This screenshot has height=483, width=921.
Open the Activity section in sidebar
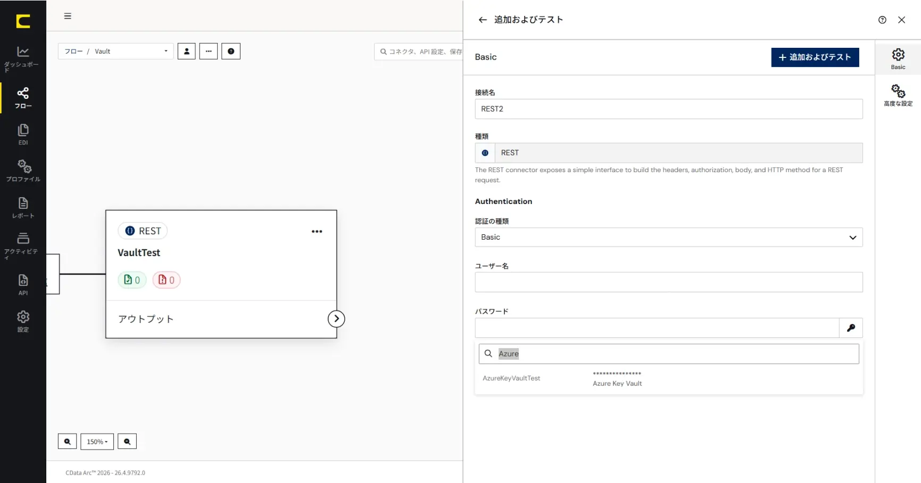[23, 245]
